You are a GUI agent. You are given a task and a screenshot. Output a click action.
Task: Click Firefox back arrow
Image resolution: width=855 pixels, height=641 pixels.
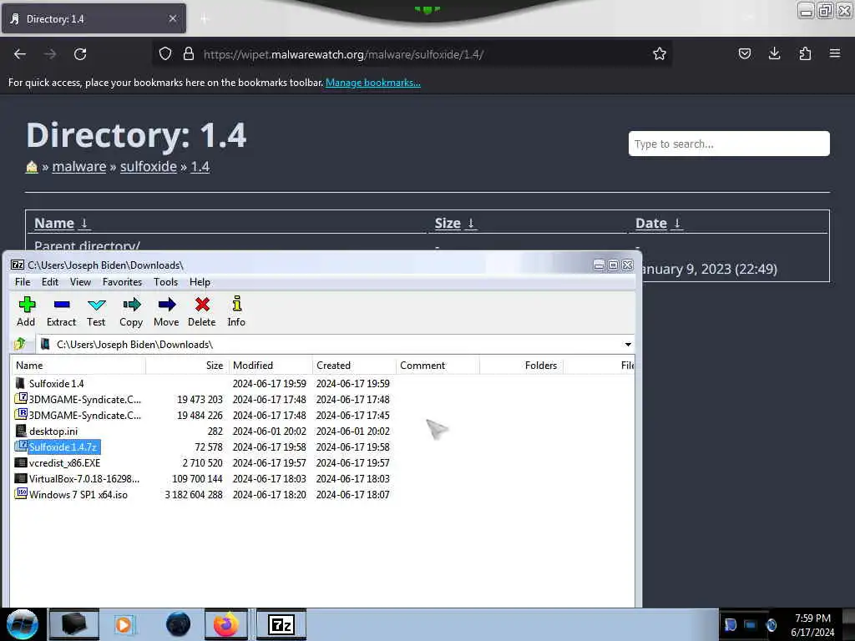tap(20, 54)
